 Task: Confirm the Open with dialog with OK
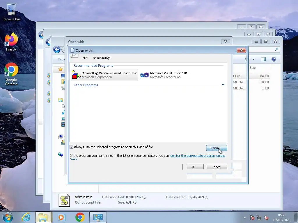[x=193, y=167]
